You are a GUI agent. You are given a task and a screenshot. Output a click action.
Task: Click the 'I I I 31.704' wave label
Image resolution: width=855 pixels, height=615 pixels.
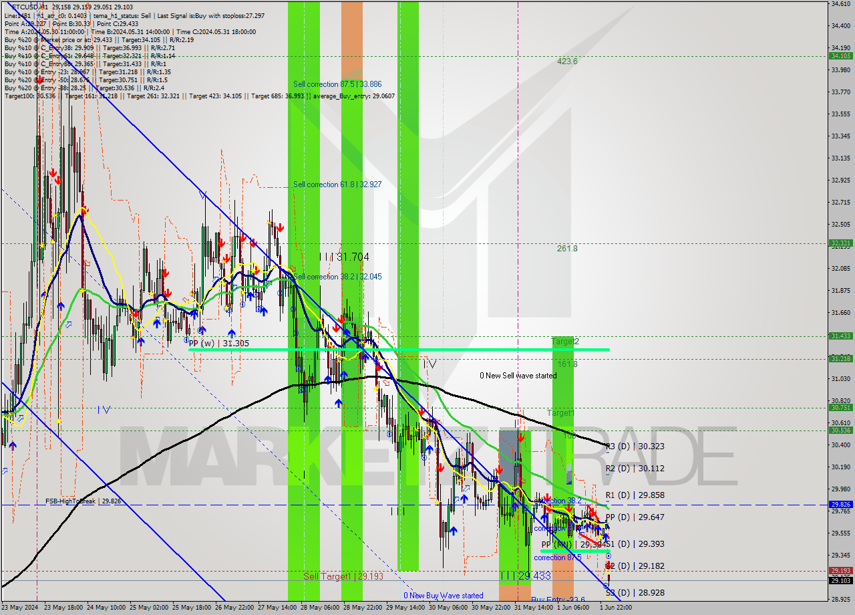(x=344, y=257)
